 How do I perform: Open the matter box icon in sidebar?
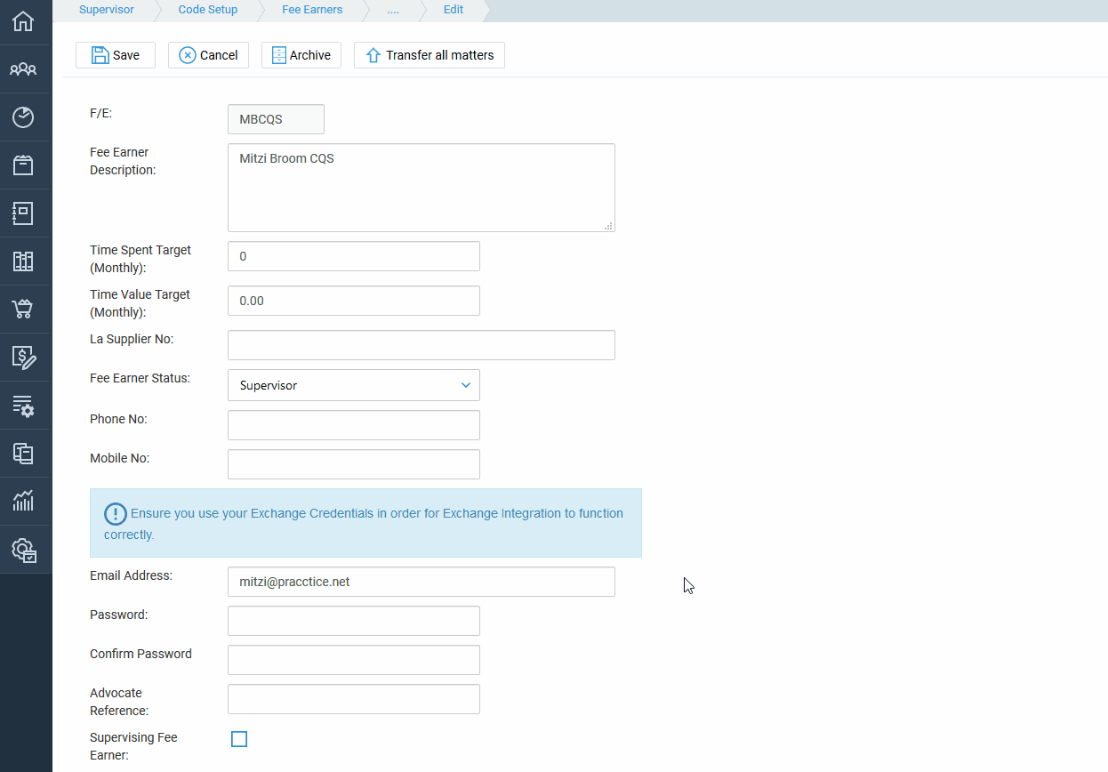coord(23,165)
